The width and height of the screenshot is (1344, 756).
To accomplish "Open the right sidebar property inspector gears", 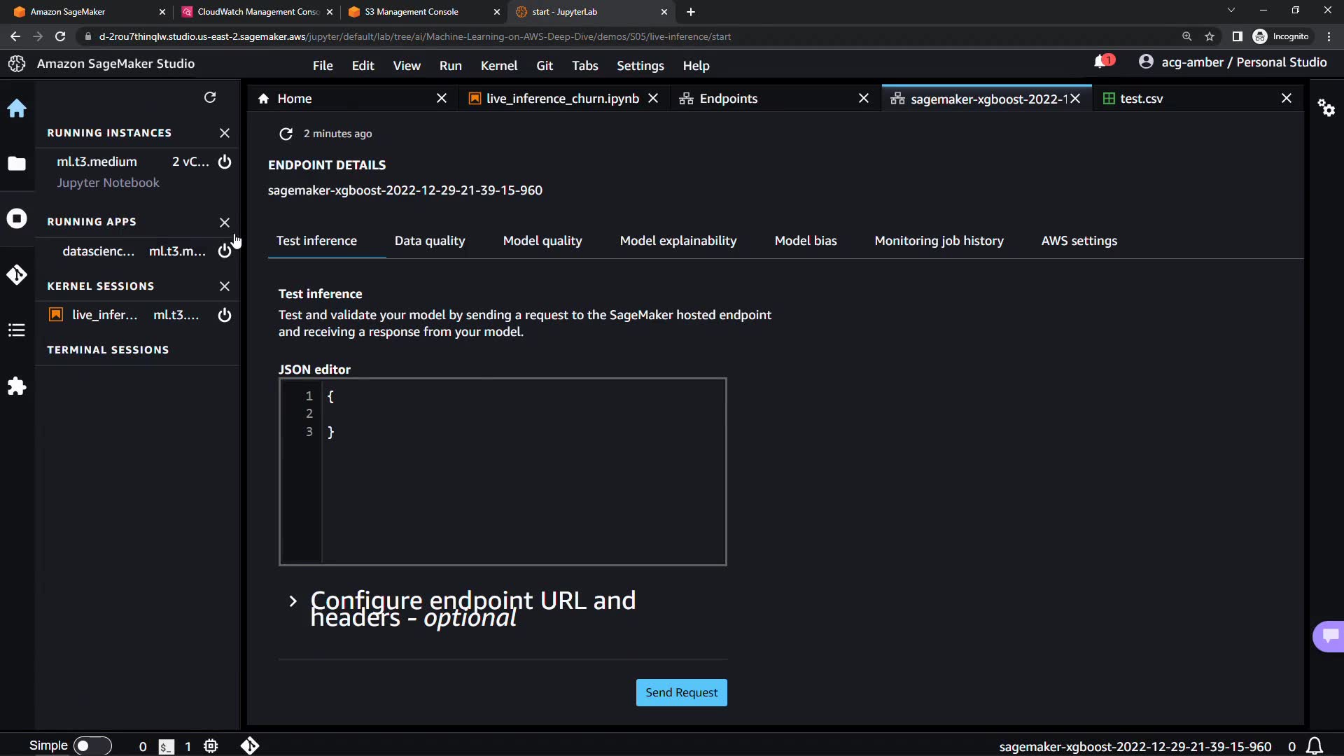I will tap(1326, 108).
